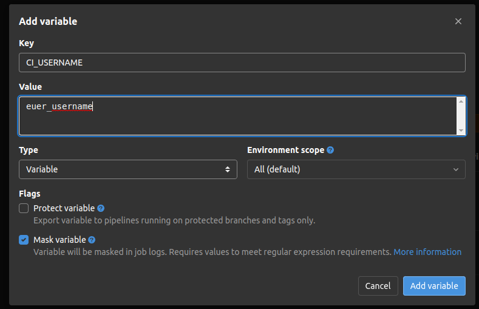Click the Type dropdown up-down arrows
The image size is (479, 309).
(227, 169)
